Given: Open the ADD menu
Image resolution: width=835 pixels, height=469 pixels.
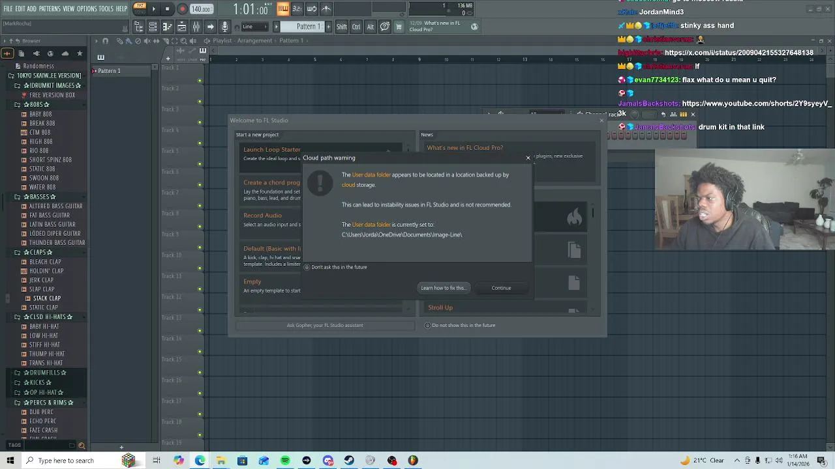Looking at the screenshot, I should pos(32,9).
